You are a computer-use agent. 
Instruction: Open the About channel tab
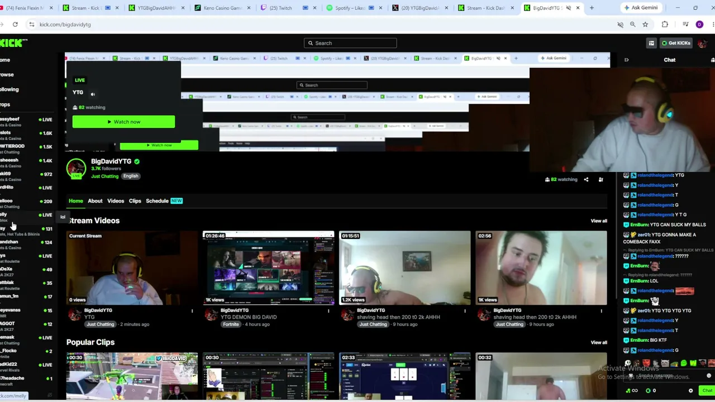click(x=95, y=201)
